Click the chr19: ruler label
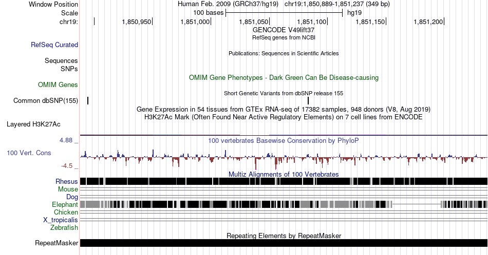 [x=69, y=22]
